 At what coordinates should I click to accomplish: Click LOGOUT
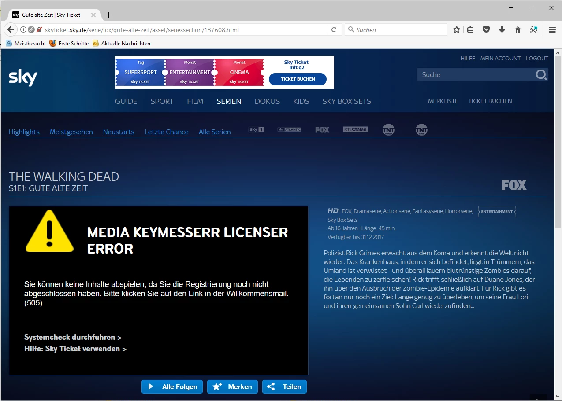tap(537, 58)
